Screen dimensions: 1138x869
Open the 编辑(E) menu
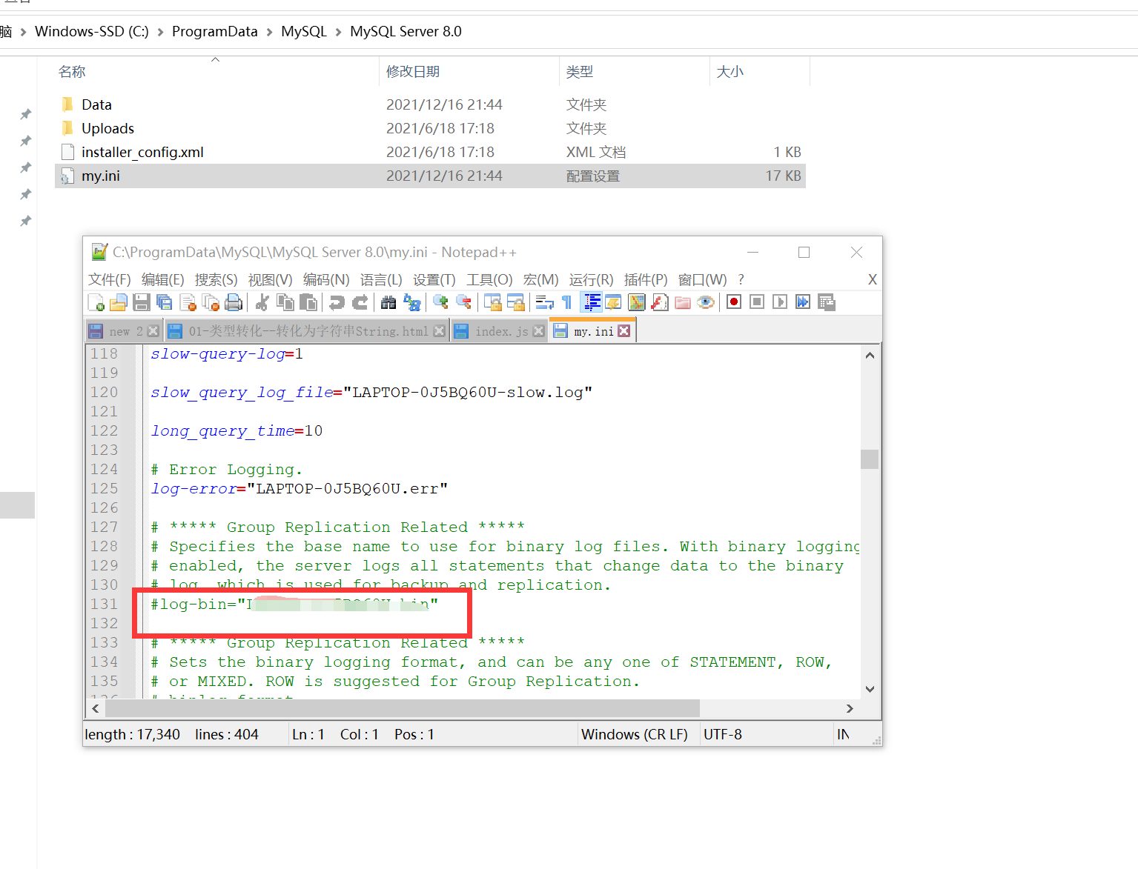(163, 279)
